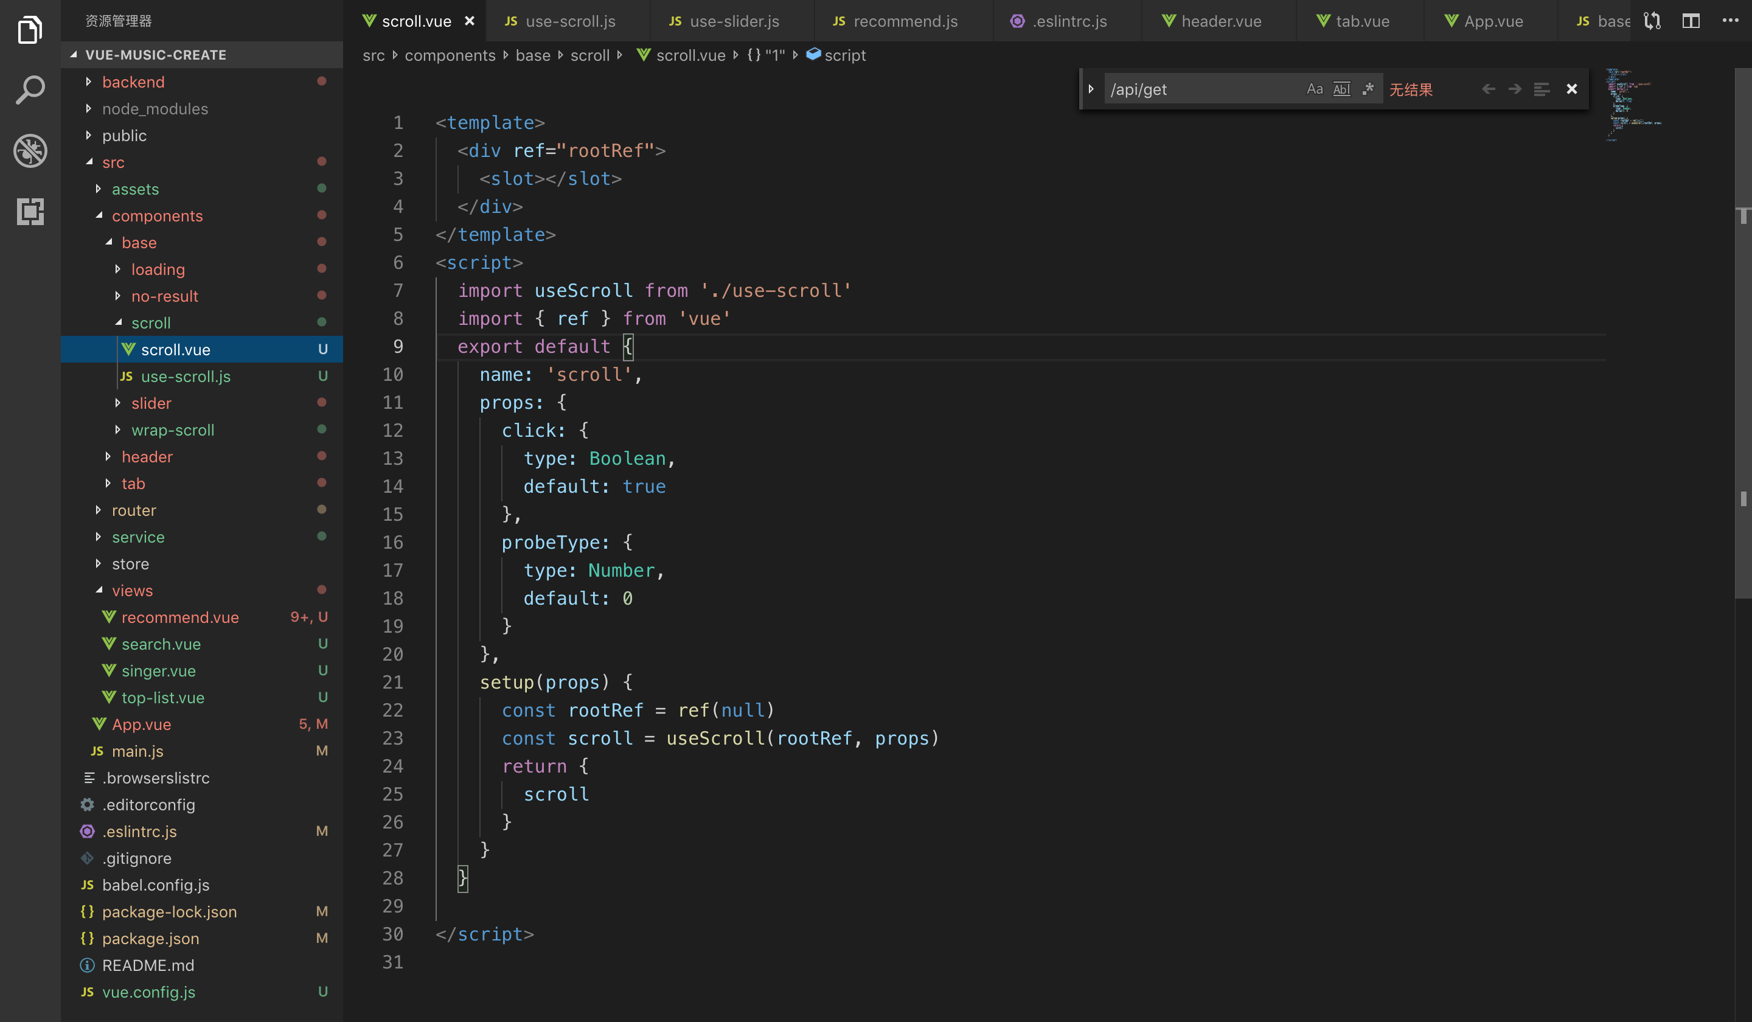Collapse the VUE-MUSIC-CREATE project header
The image size is (1752, 1022).
coord(201,55)
